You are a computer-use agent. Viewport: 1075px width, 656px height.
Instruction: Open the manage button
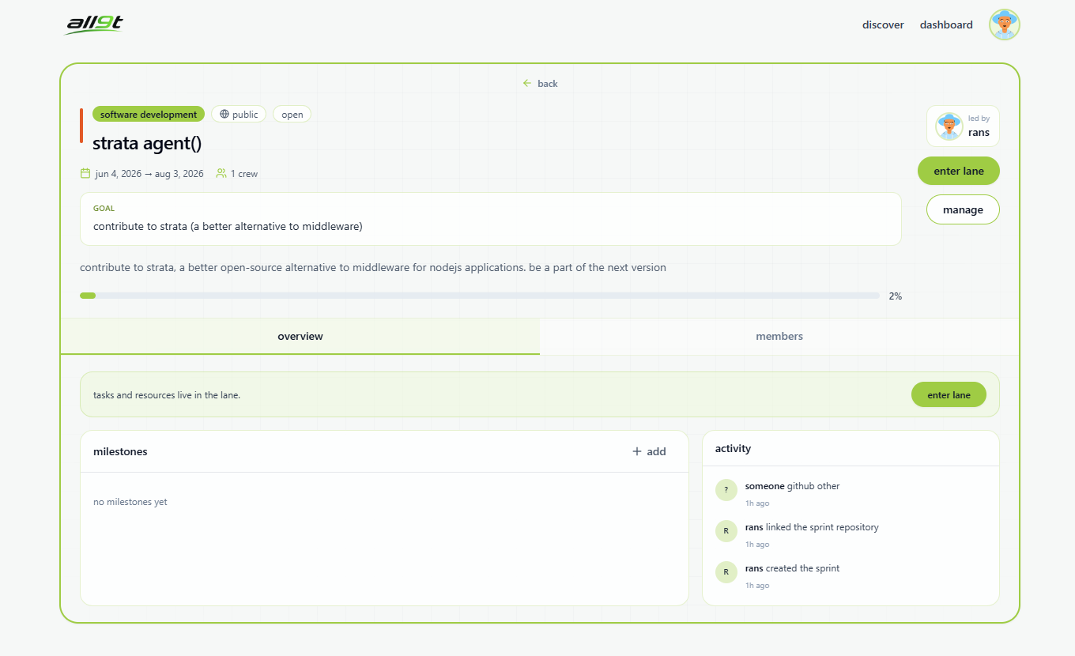[963, 209]
